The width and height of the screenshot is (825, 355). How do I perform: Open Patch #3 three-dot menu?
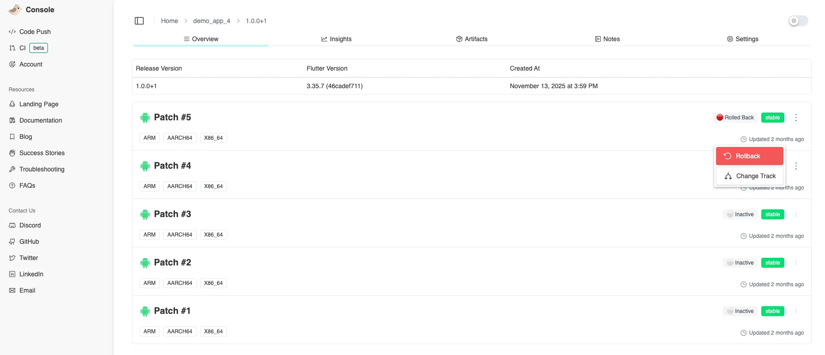796,214
